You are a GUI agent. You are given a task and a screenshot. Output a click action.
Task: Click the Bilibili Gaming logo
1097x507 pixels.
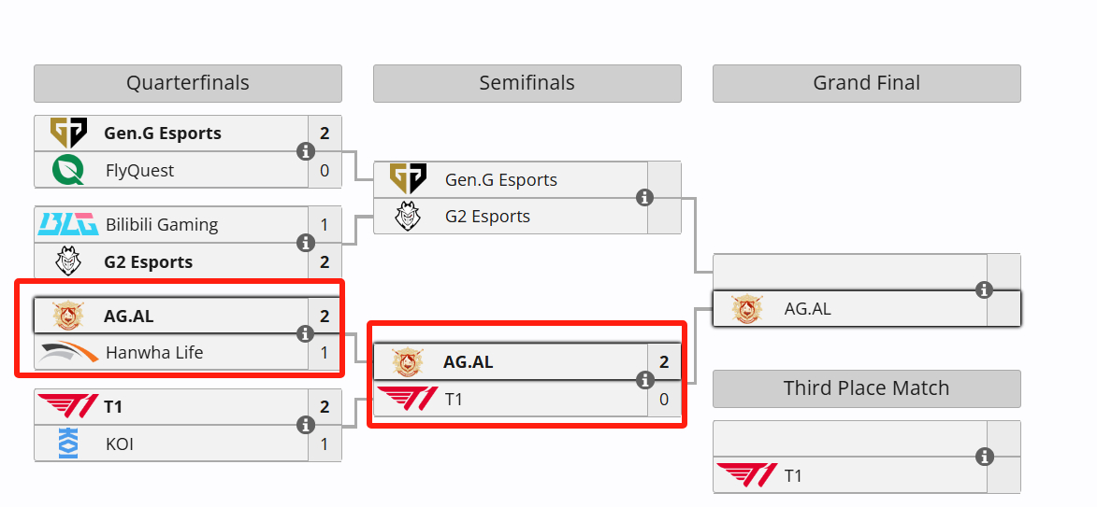[68, 225]
